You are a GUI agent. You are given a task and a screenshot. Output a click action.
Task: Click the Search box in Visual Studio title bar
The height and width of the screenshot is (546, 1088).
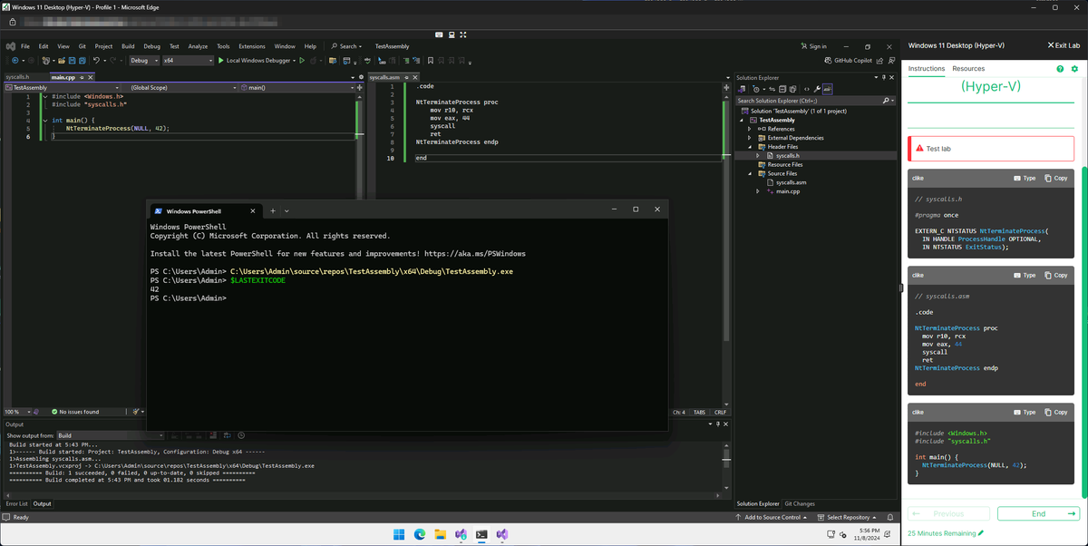coord(346,46)
